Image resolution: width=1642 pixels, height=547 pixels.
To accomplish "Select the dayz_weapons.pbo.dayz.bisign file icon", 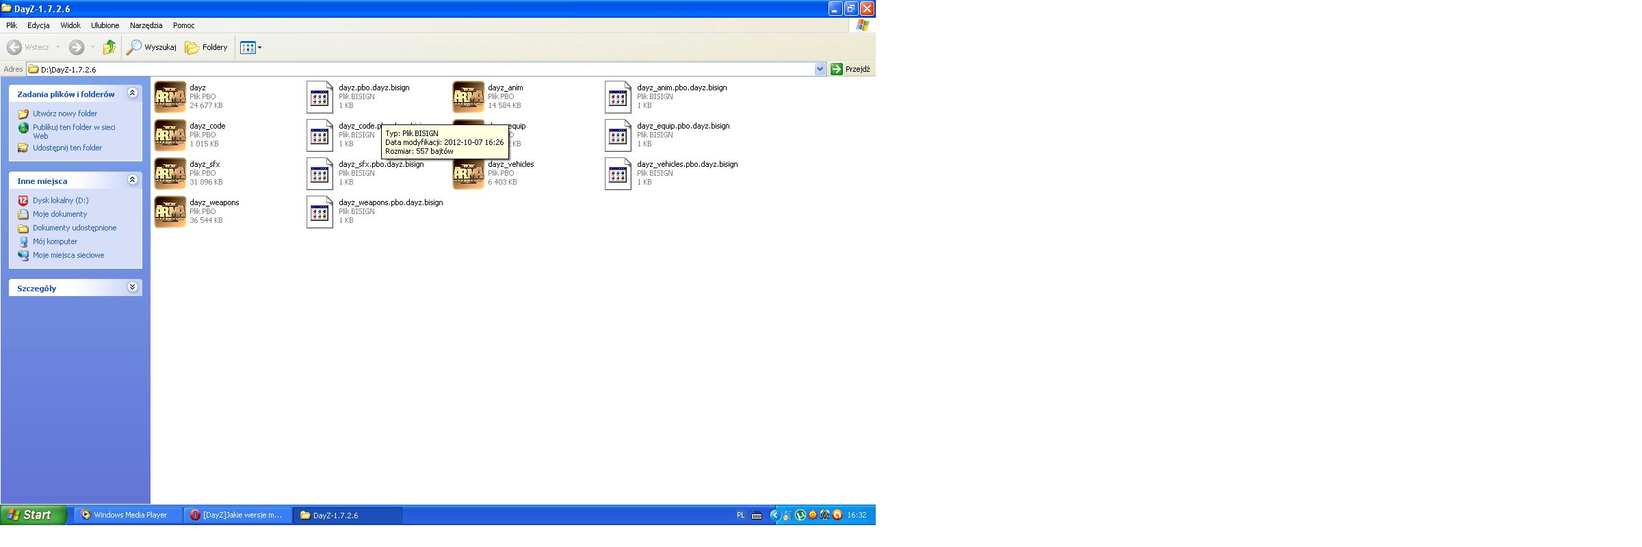I will point(320,212).
